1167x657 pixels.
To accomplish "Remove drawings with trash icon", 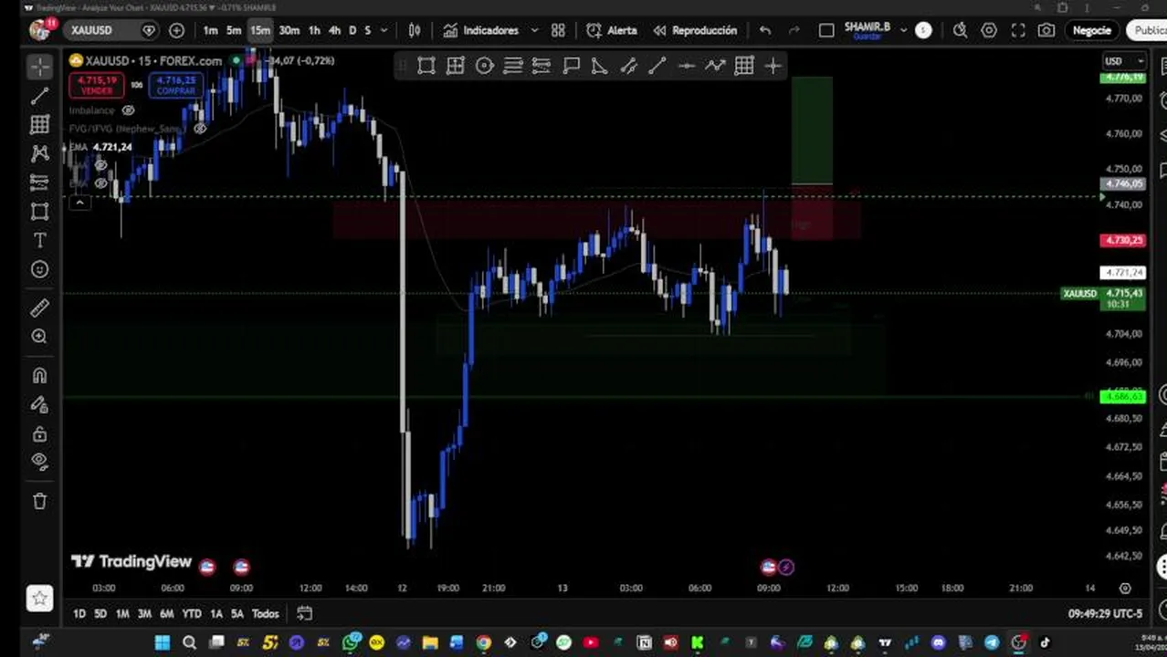I will [x=39, y=501].
